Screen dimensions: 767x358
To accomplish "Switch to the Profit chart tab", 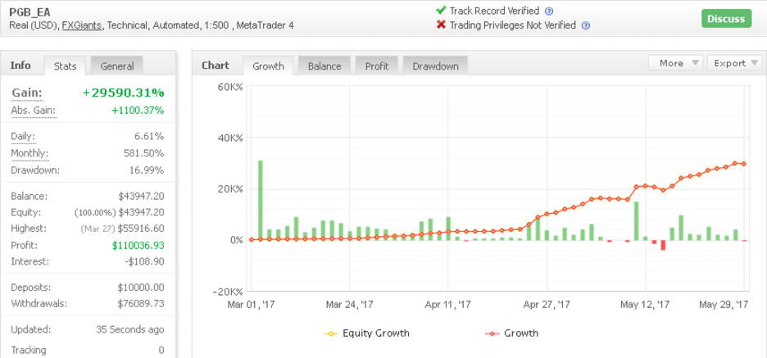I will [377, 66].
